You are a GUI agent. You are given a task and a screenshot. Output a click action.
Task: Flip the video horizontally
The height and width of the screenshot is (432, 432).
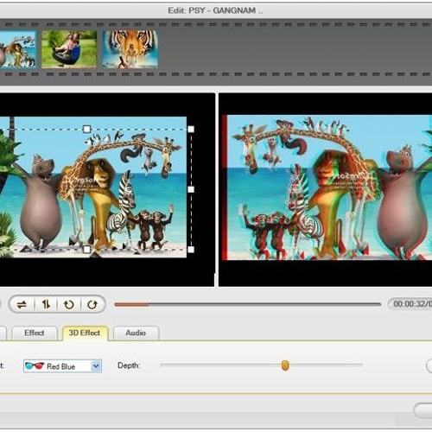click(x=22, y=304)
